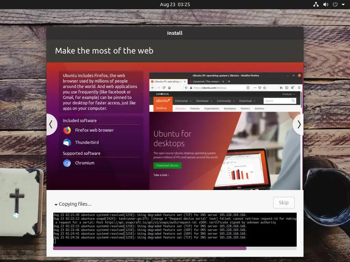Click the snapd taskrunner error line in log
This screenshot has height=262, width=350.
[x=175, y=221]
